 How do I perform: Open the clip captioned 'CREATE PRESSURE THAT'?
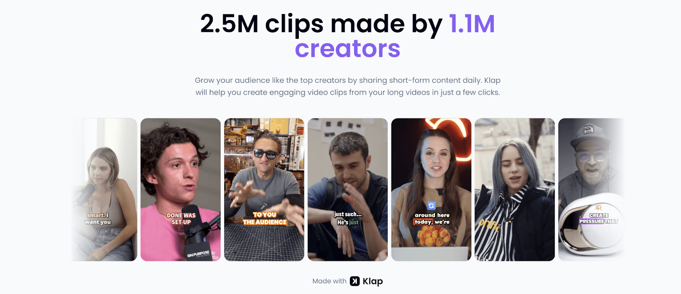(x=592, y=190)
